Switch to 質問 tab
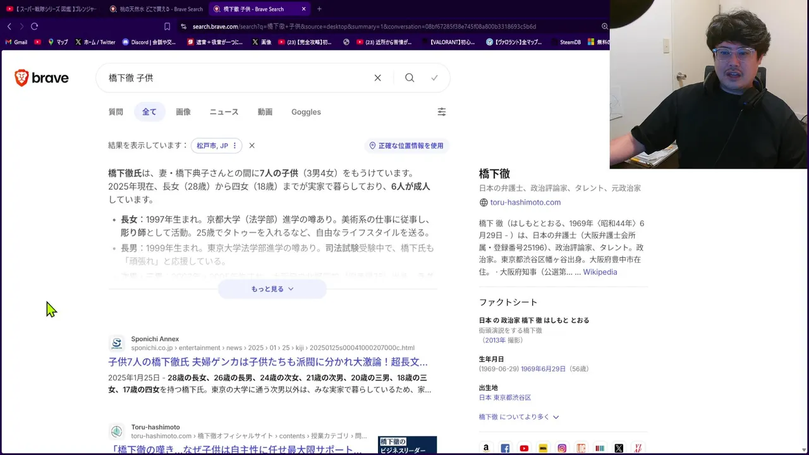 point(116,112)
